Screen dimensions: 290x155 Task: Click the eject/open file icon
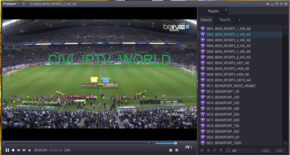29,150
